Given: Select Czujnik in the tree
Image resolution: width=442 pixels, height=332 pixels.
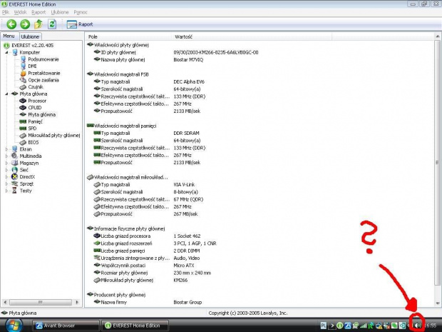Looking at the screenshot, I should pos(36,87).
